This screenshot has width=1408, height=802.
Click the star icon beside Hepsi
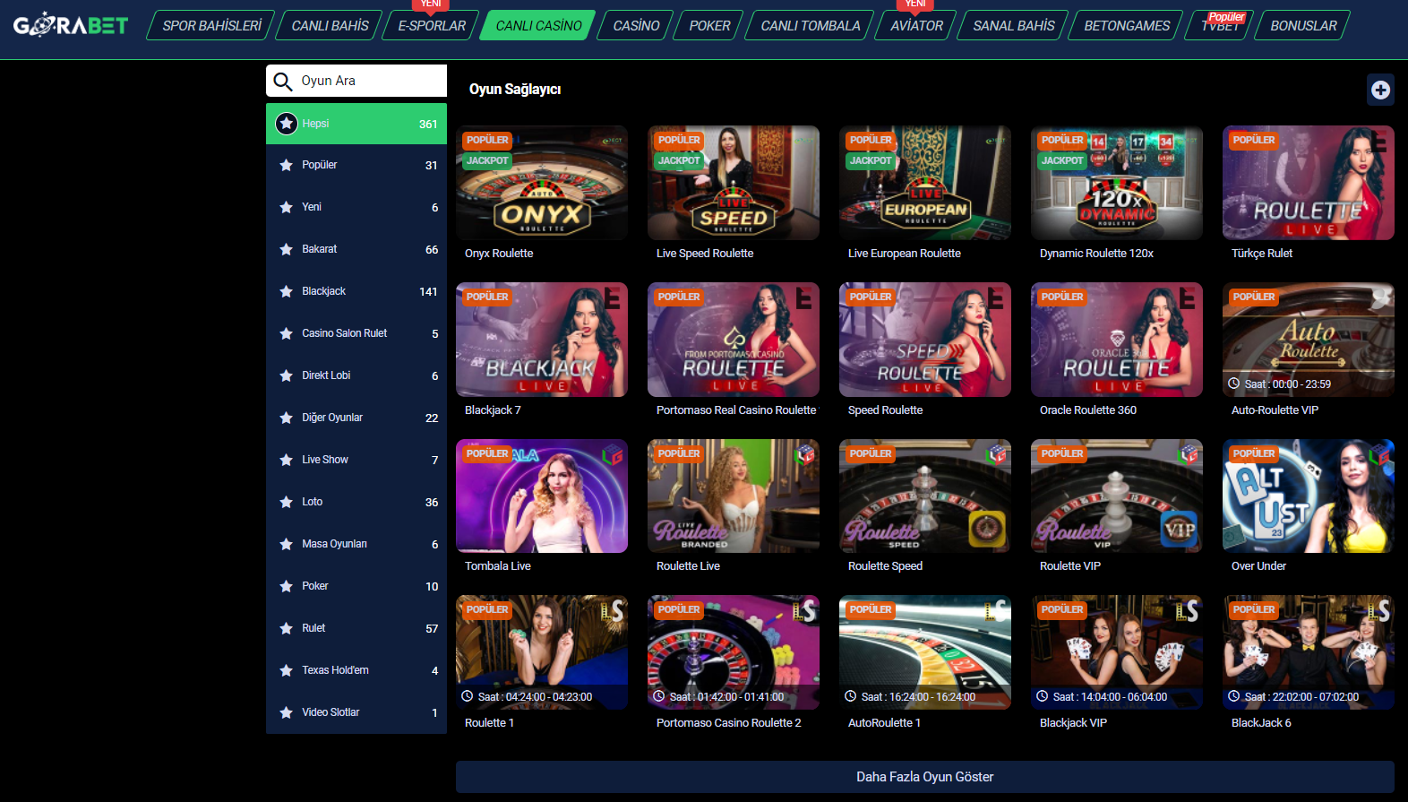tap(286, 124)
